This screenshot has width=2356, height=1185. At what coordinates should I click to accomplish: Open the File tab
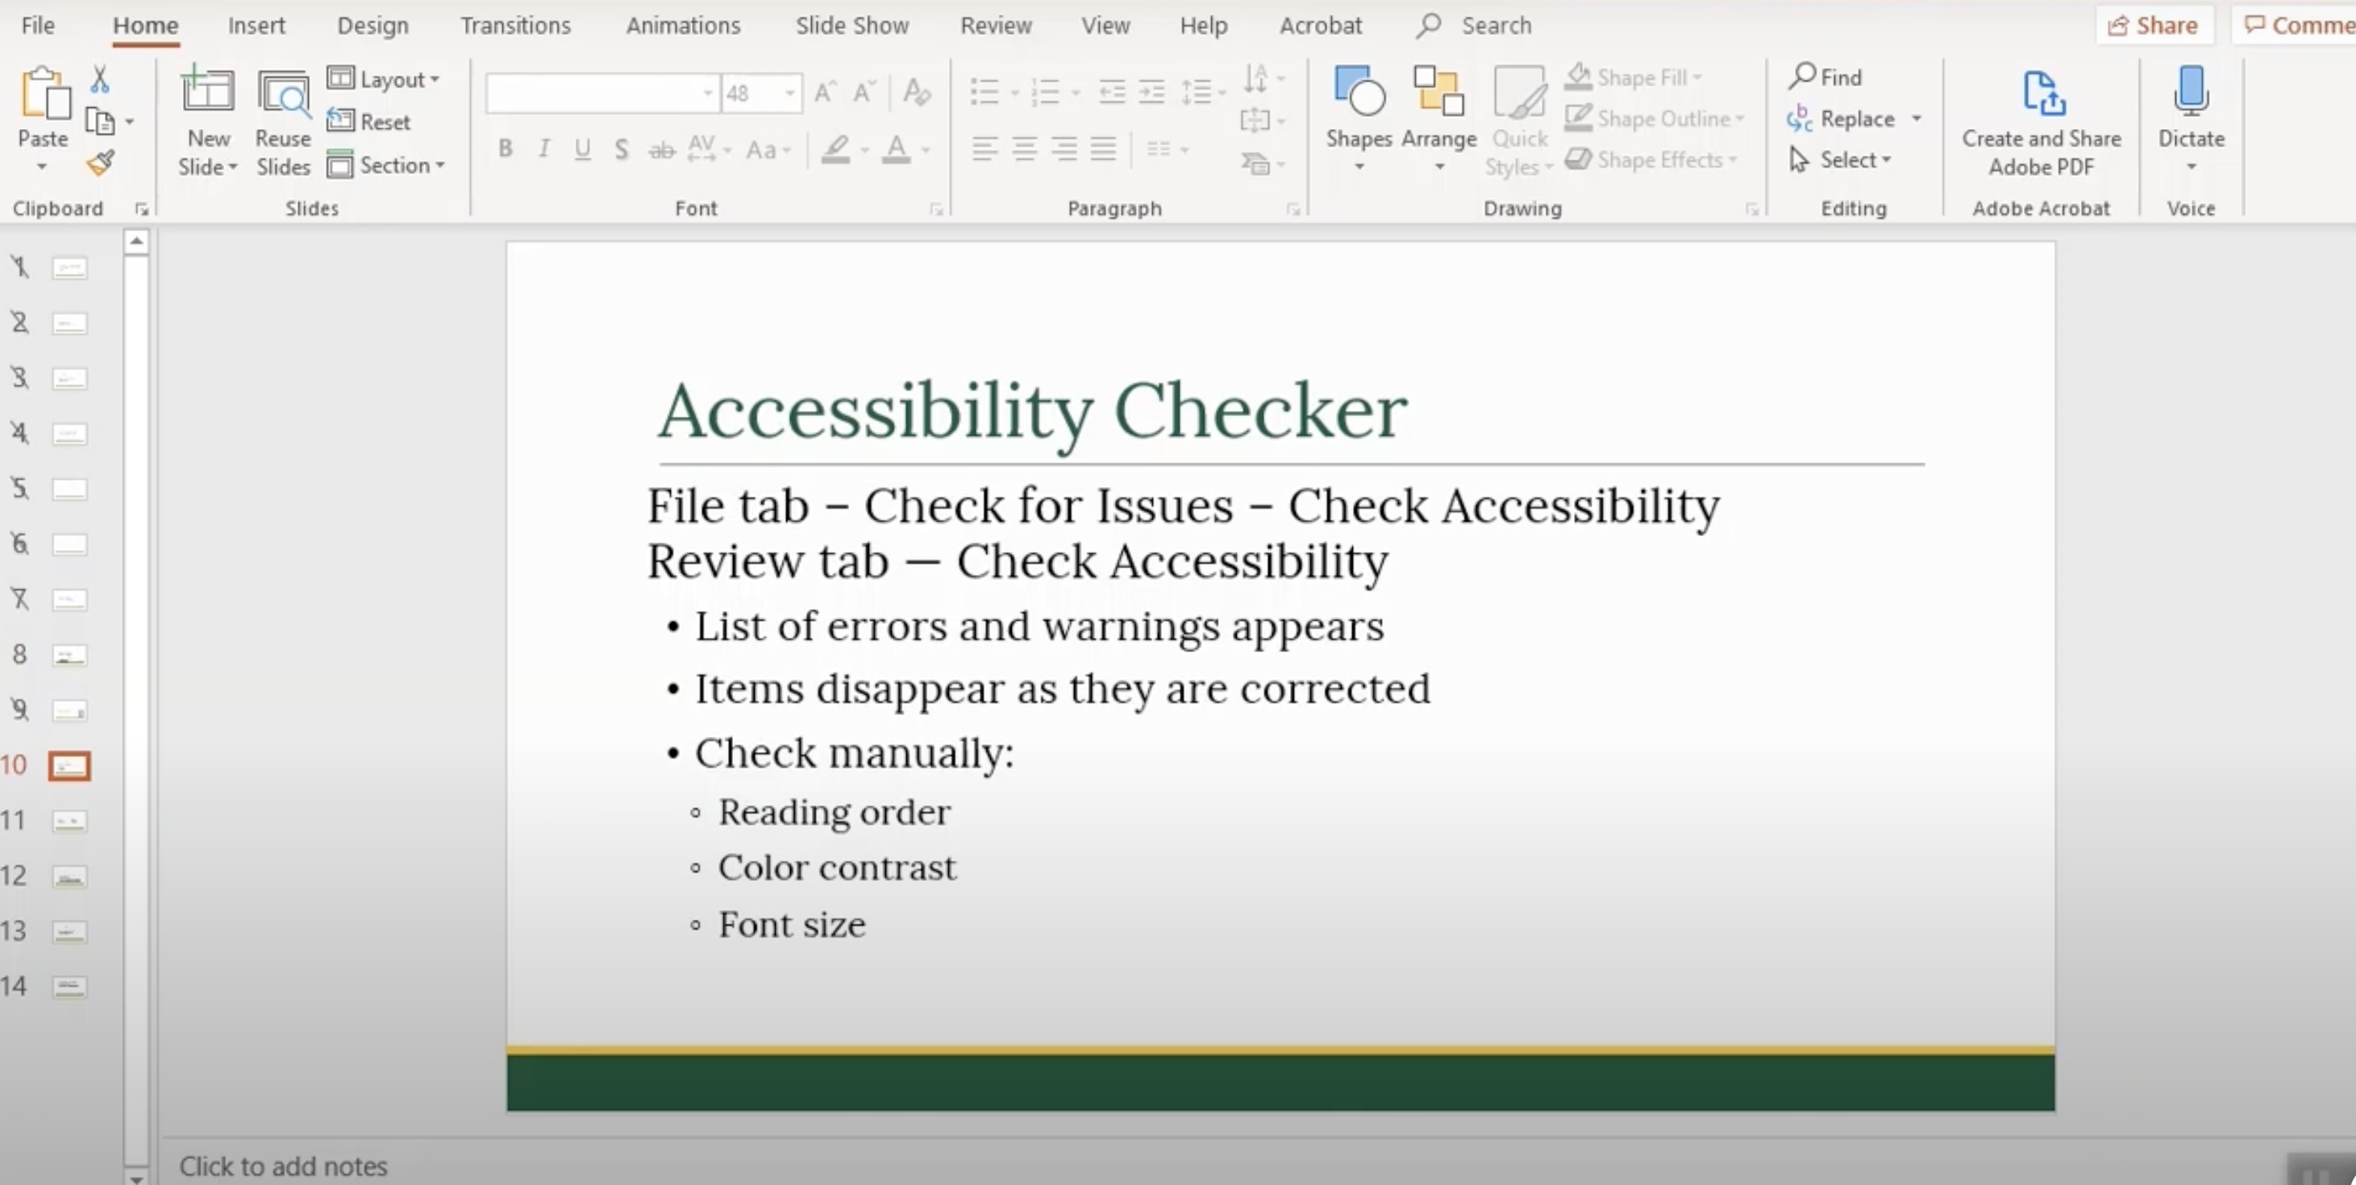tap(38, 25)
